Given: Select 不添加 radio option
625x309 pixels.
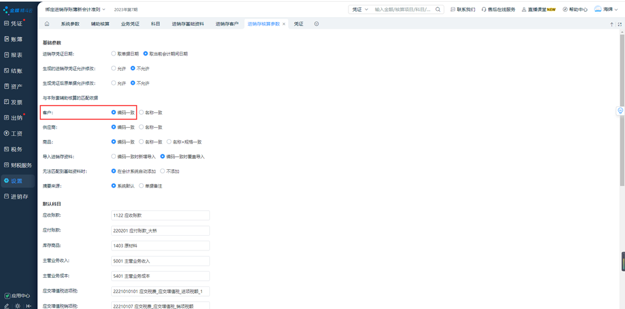Looking at the screenshot, I should pyautogui.click(x=170, y=171).
